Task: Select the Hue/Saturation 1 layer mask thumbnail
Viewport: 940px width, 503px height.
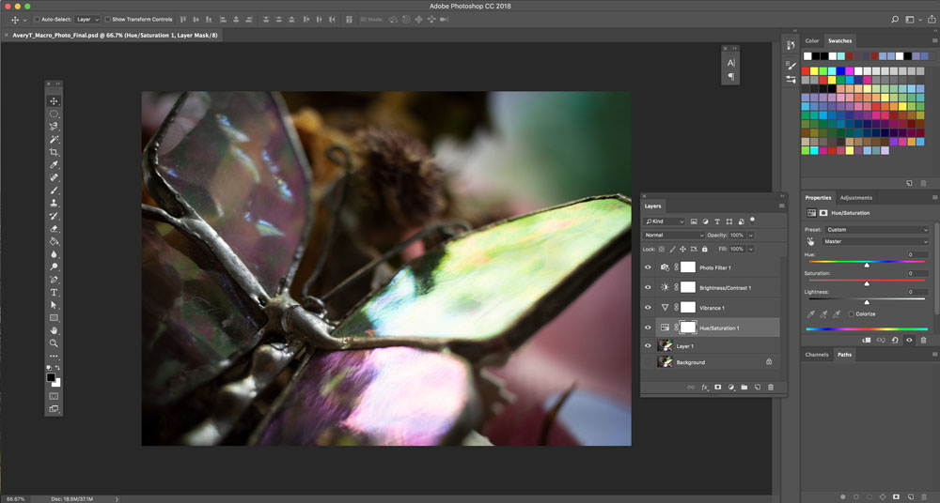Action: pyautogui.click(x=688, y=328)
